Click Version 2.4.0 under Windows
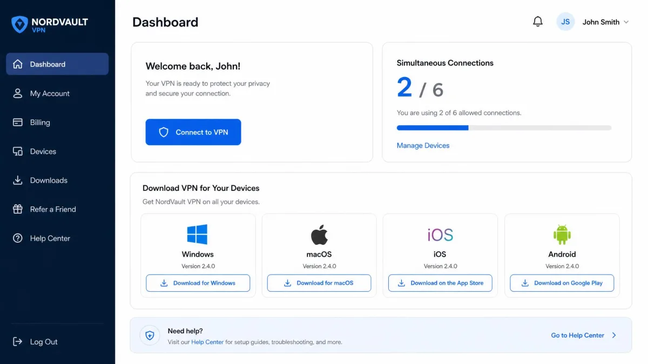This screenshot has width=648, height=364. click(x=198, y=266)
